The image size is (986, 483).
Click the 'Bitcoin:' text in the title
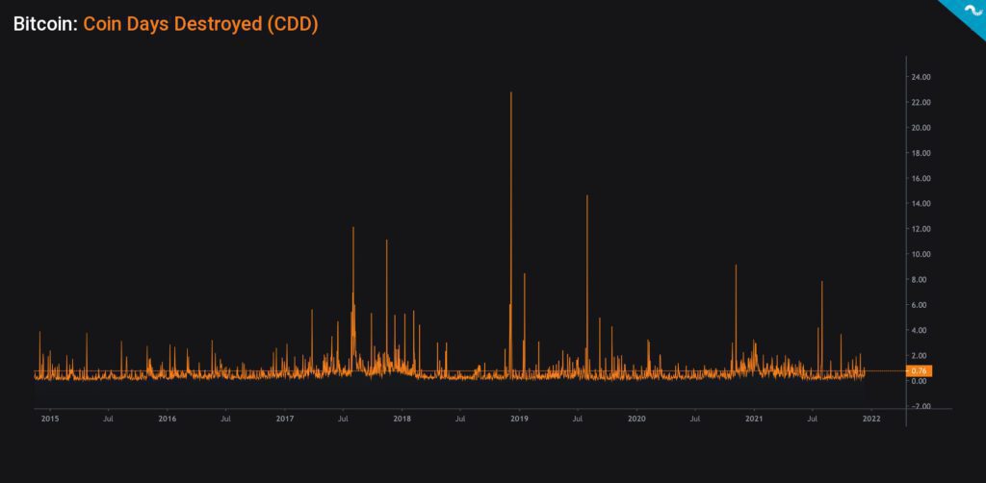click(46, 24)
